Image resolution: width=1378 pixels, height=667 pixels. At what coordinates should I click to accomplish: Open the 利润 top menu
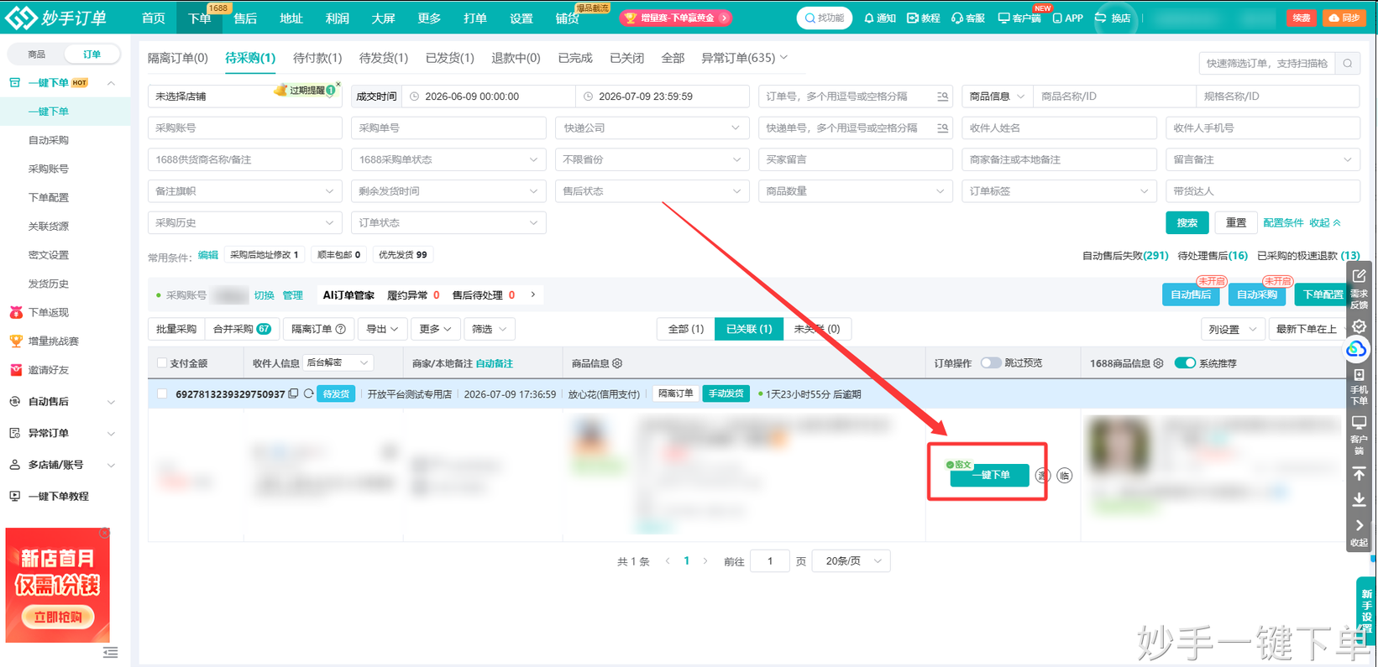[337, 18]
